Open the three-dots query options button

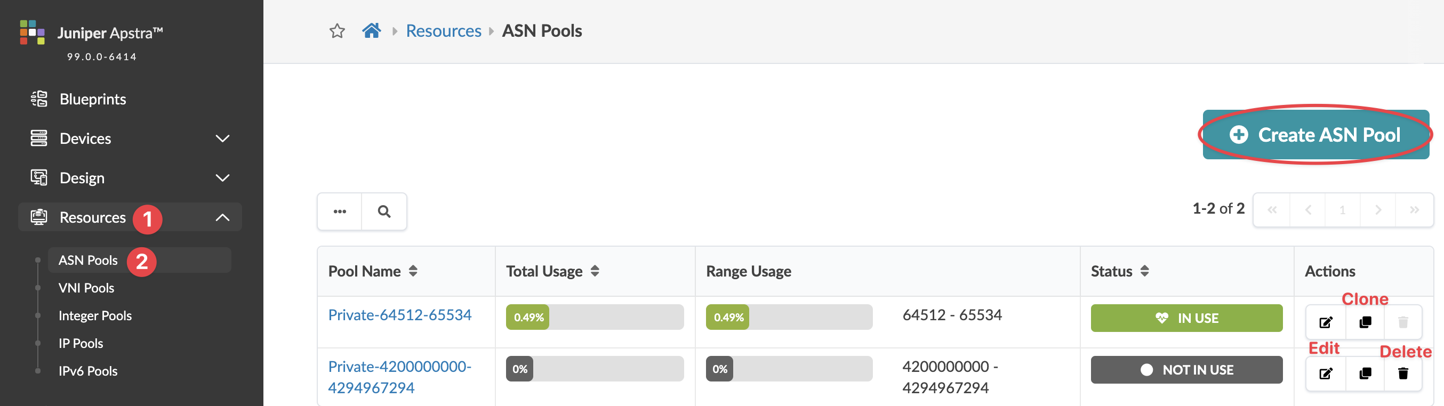[340, 212]
